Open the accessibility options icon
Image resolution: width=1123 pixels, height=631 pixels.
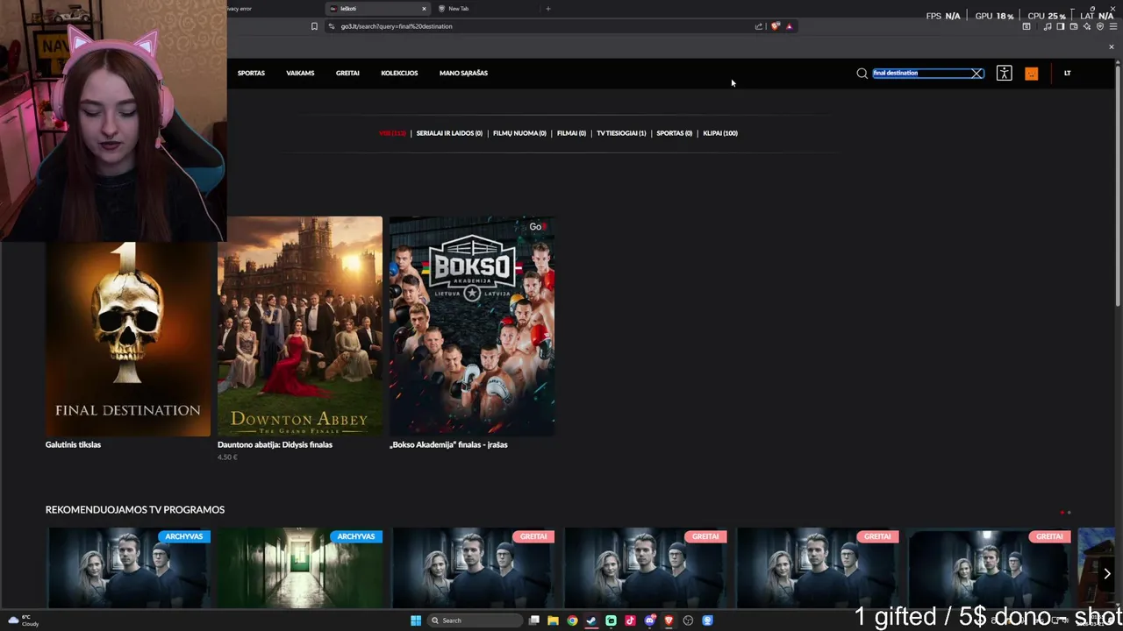point(1004,74)
